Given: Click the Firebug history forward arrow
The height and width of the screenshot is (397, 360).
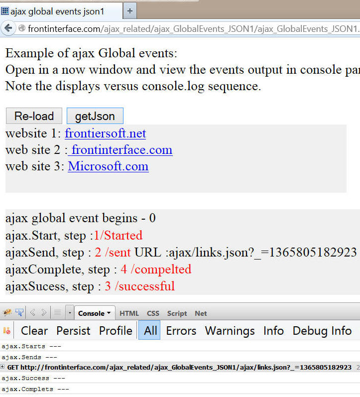Looking at the screenshot, I should point(44,313).
